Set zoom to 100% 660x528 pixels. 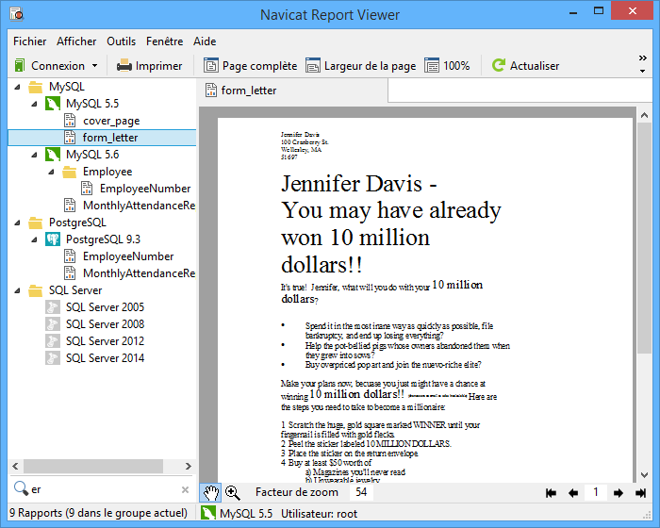(x=447, y=66)
